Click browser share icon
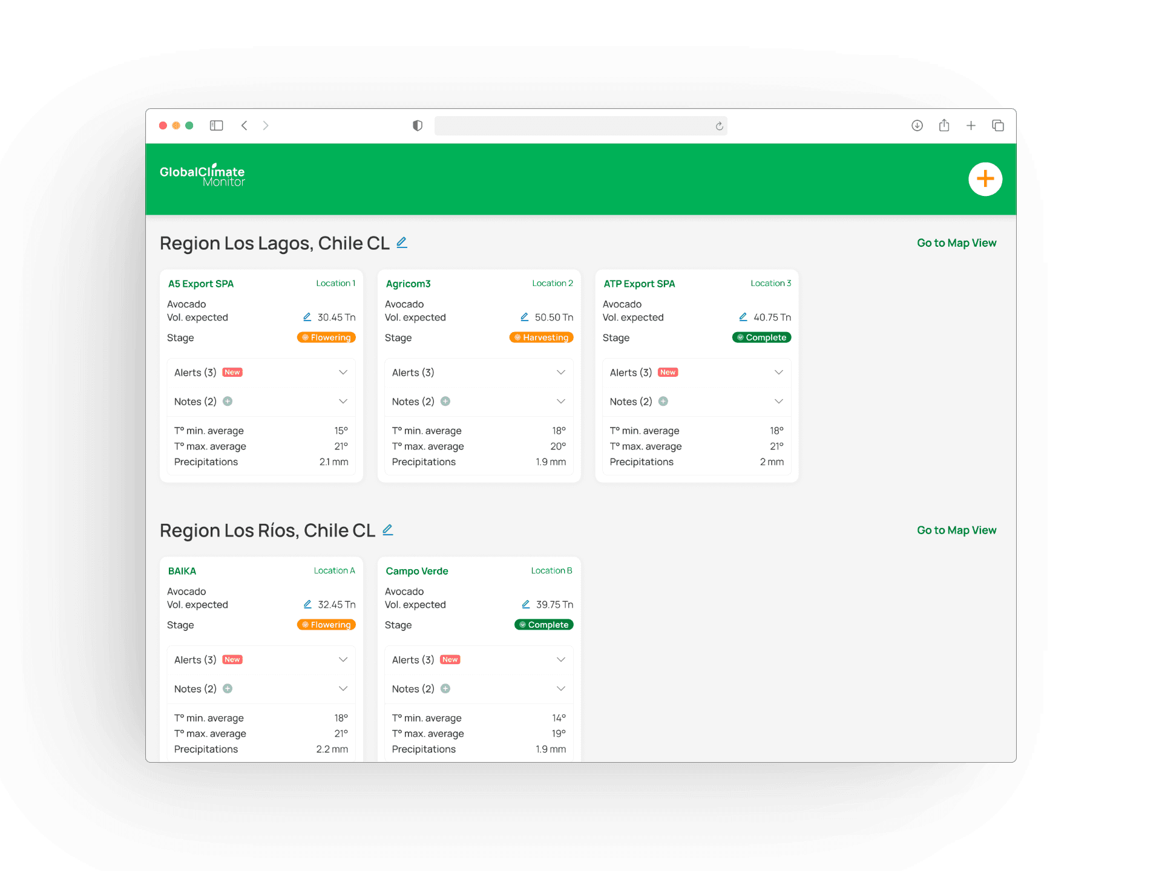Viewport: 1162px width, 871px height. (944, 125)
